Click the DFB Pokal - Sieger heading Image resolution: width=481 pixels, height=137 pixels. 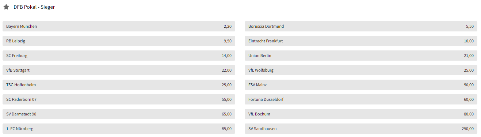(x=34, y=7)
